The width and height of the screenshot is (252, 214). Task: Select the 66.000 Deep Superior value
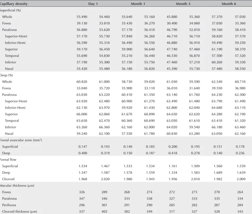(82, 114)
